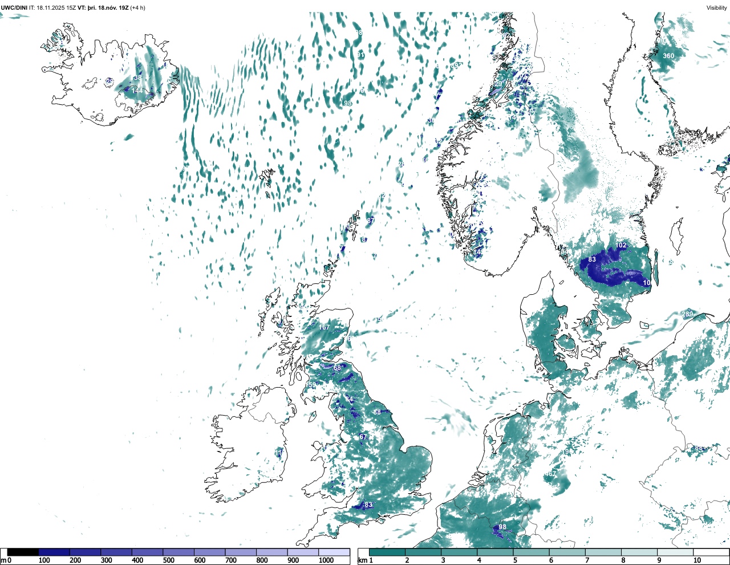Click the 700–800 m legend swatch
This screenshot has width=730, height=565.
[x=241, y=552]
